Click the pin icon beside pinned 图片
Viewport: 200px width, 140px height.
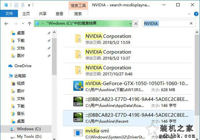point(49,56)
